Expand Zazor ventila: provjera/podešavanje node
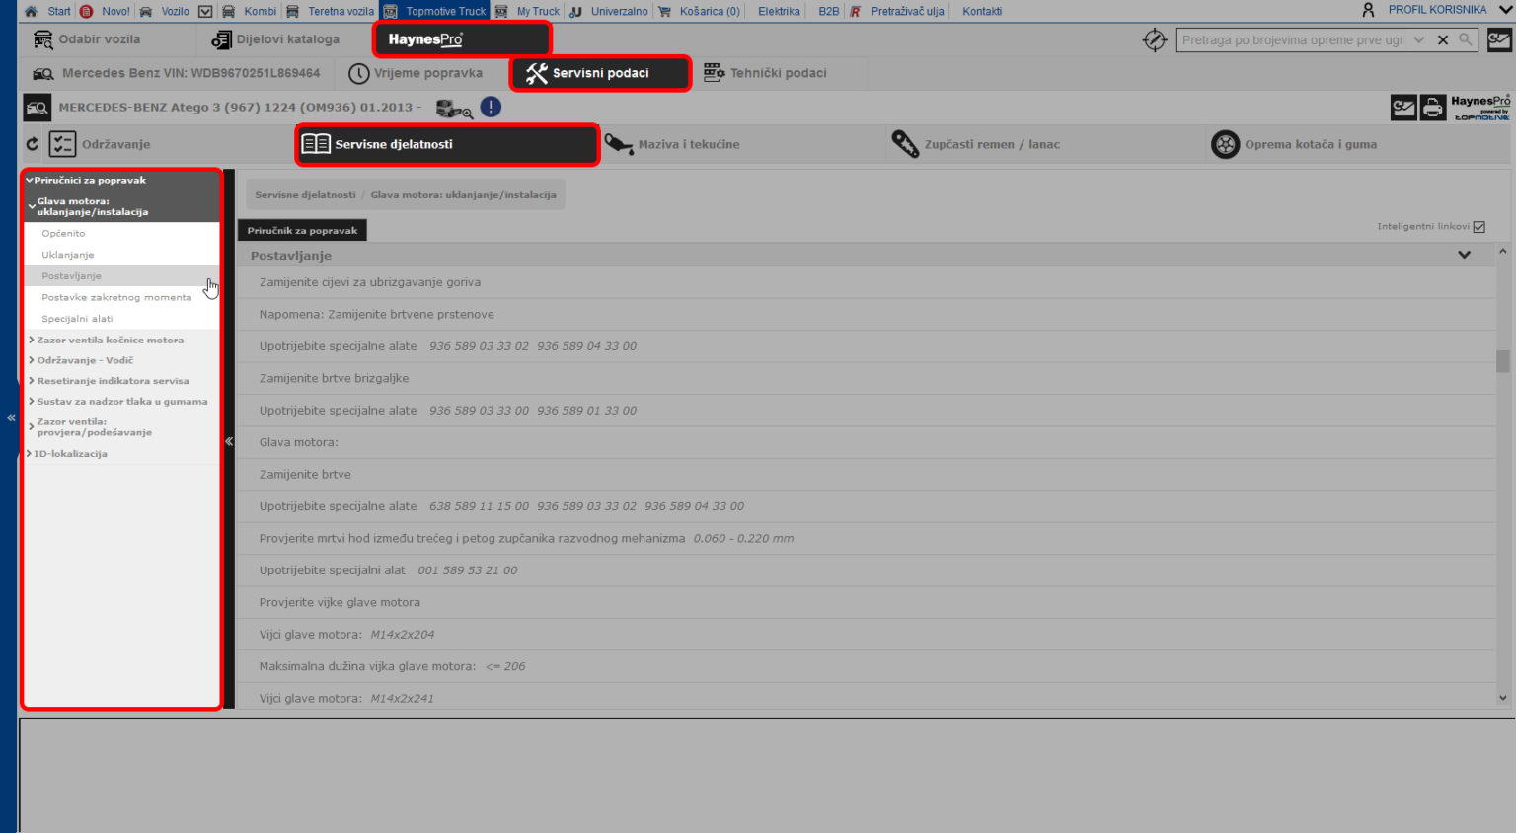1516x833 pixels. [x=32, y=427]
